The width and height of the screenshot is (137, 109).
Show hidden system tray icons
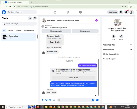pyautogui.click(x=119, y=107)
